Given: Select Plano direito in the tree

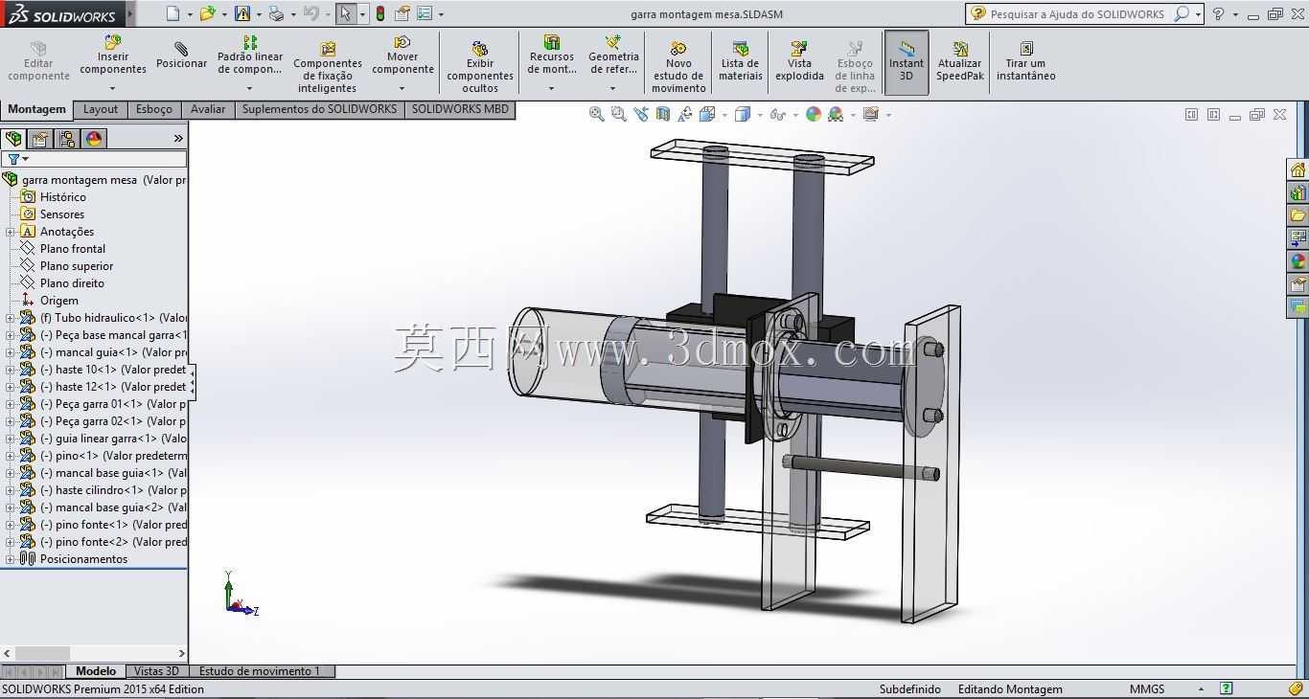Looking at the screenshot, I should (72, 283).
